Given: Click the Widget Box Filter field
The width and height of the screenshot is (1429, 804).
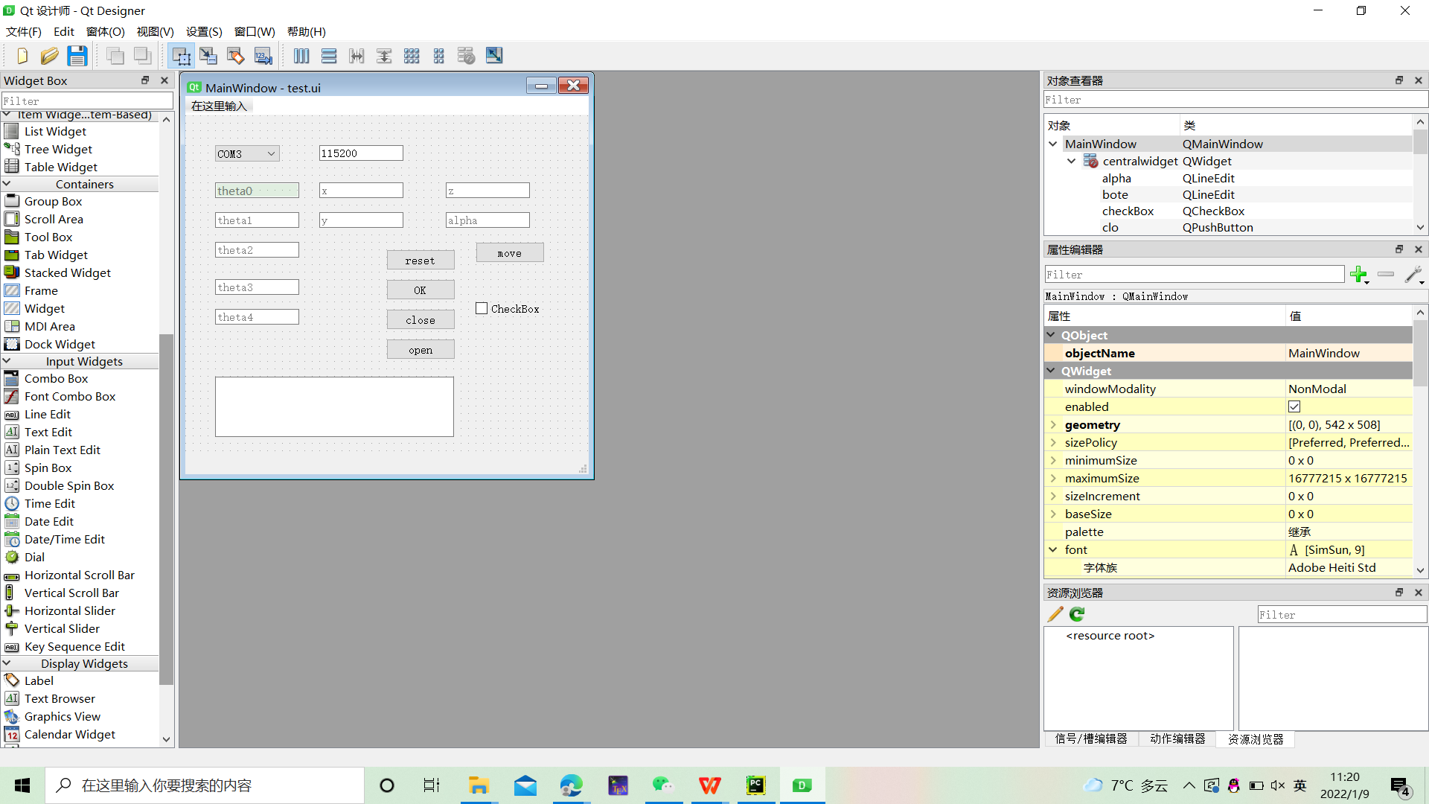Looking at the screenshot, I should pos(87,100).
